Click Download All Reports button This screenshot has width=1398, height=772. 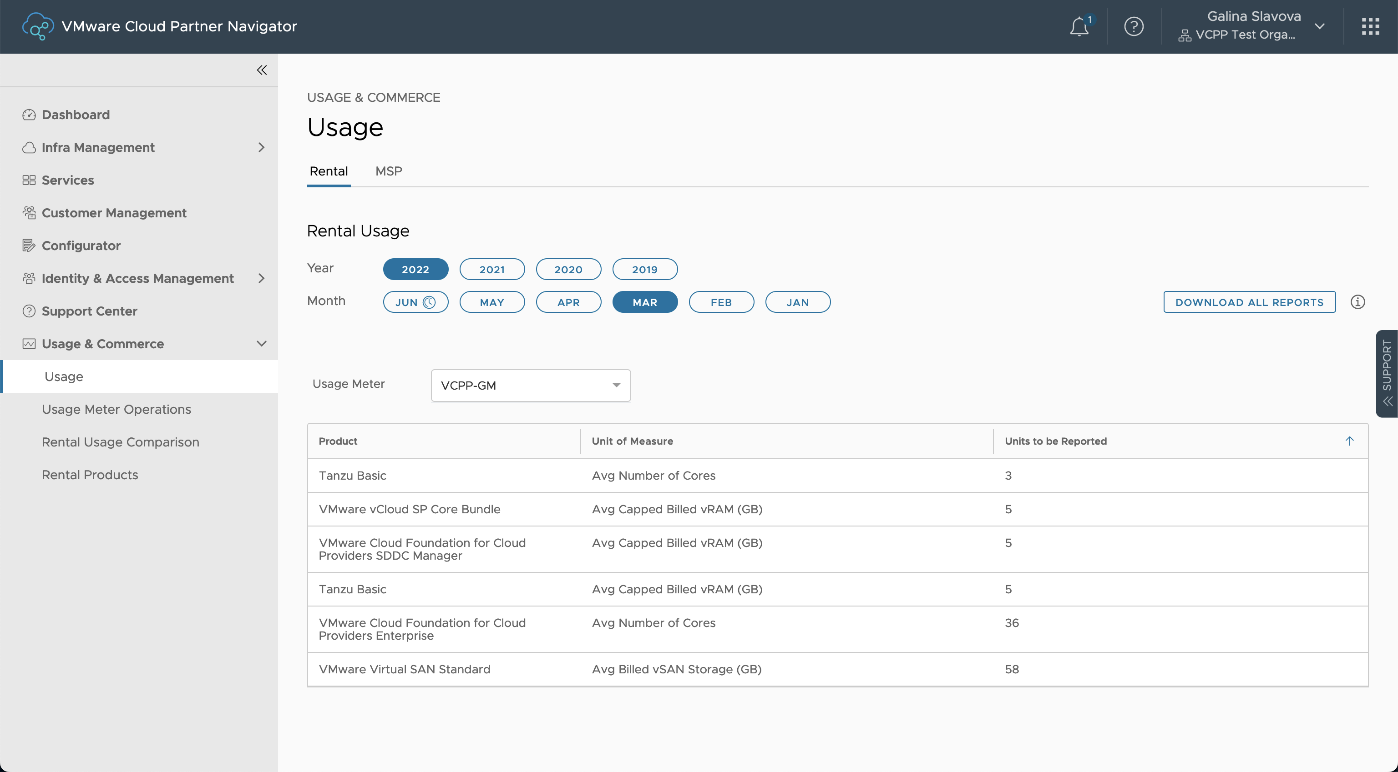[1249, 302]
